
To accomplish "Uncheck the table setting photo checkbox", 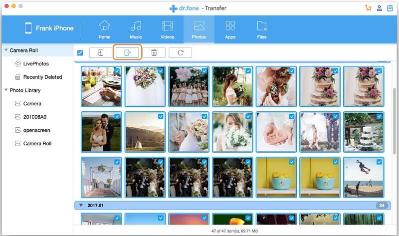I will click(x=117, y=71).
